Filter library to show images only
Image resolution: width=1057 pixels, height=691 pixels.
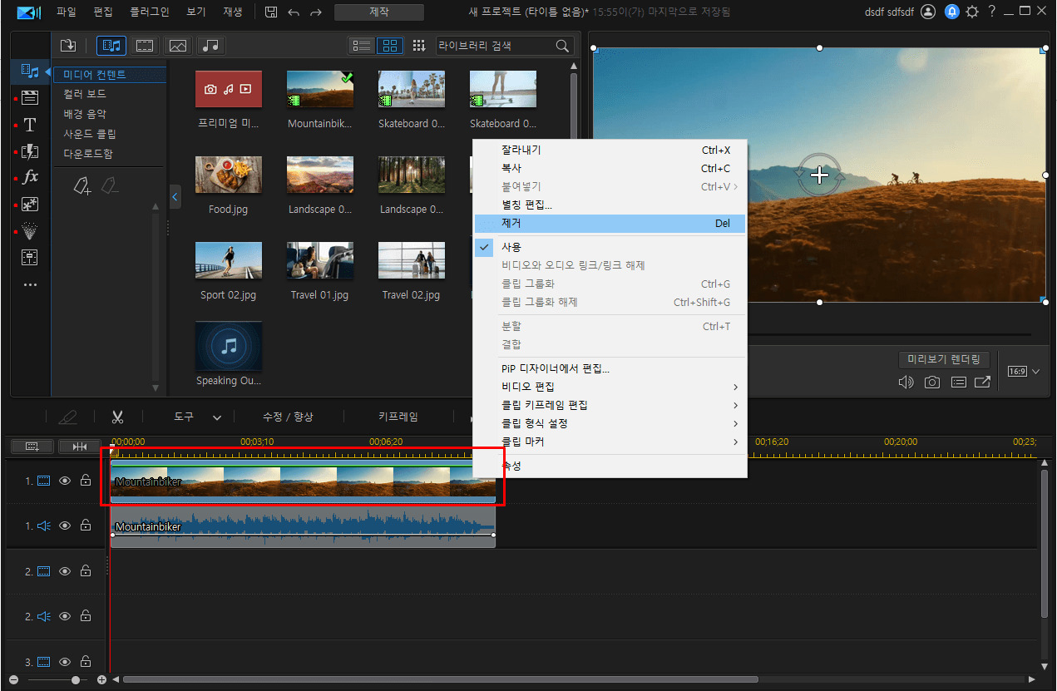[x=177, y=46]
